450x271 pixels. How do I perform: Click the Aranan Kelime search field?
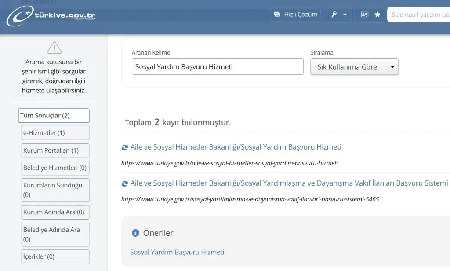[218, 66]
